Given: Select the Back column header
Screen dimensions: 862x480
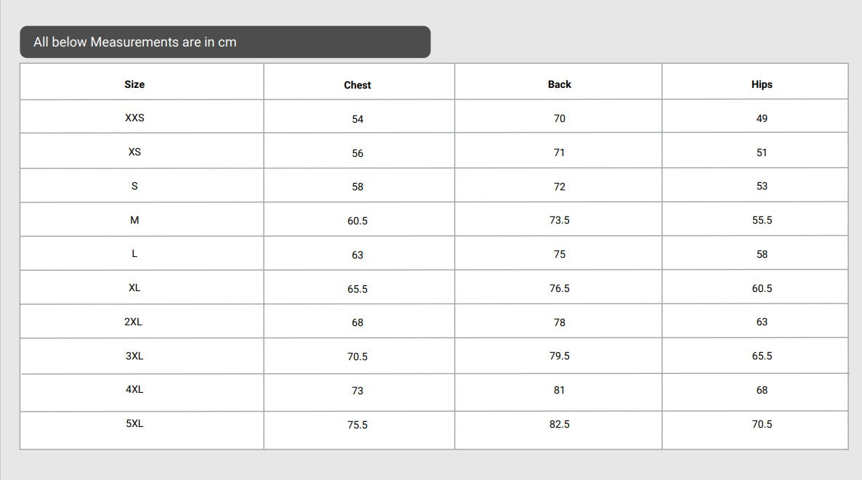Looking at the screenshot, I should [559, 84].
